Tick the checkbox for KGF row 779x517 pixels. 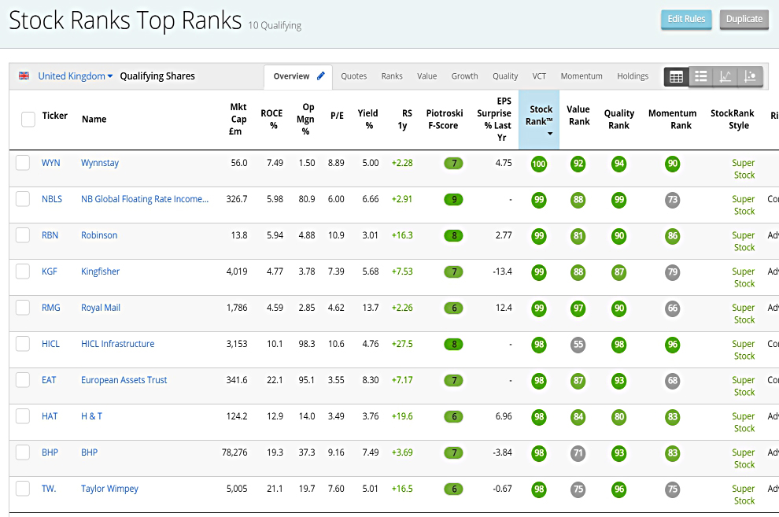23,271
